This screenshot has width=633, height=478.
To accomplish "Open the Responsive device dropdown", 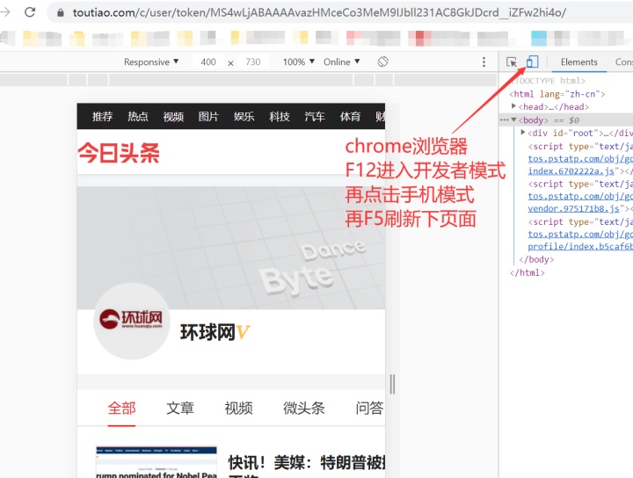I will tap(151, 62).
